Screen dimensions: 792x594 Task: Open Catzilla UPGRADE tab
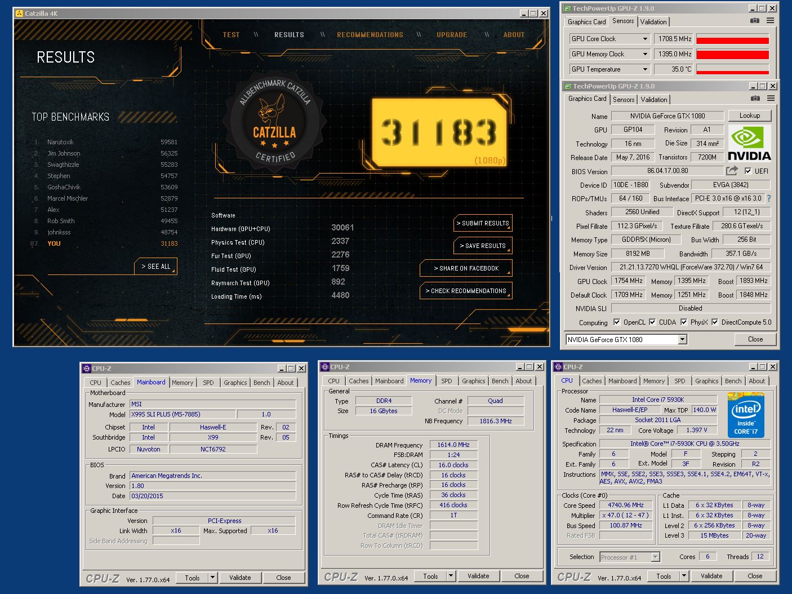tap(452, 35)
